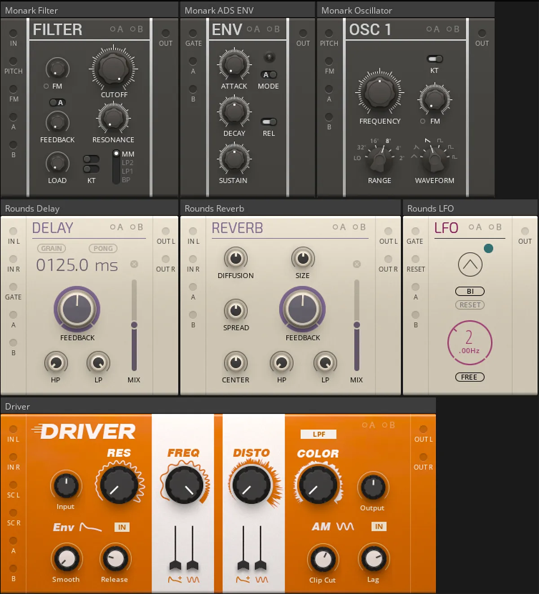Click the AM IN button in Driver

[x=379, y=526]
